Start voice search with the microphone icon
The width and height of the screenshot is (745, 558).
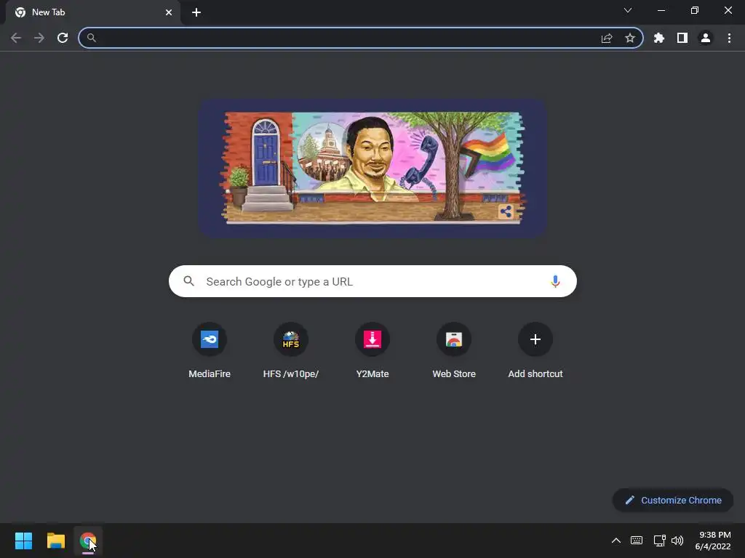coord(555,281)
